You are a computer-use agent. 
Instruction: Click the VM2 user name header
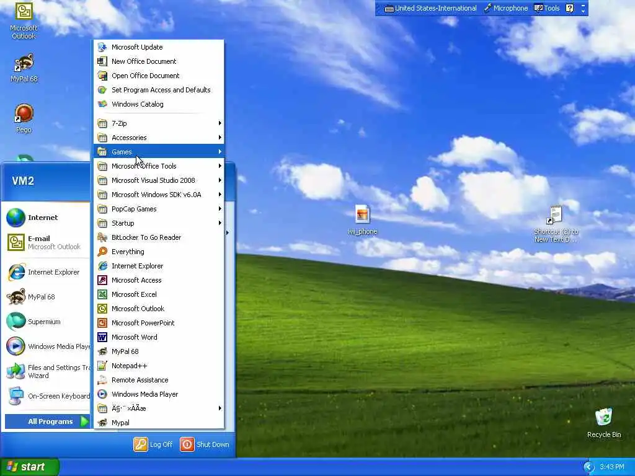point(23,181)
